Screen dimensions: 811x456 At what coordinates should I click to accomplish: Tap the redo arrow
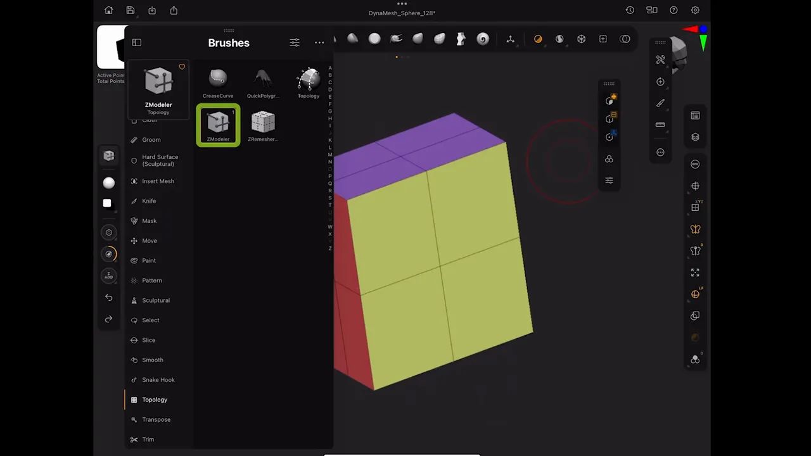109,319
